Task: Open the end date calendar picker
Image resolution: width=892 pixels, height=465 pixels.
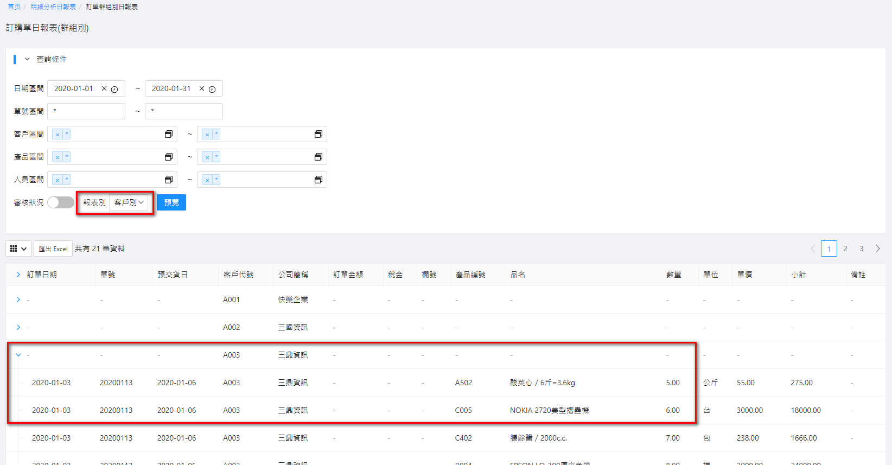Action: 212,89
